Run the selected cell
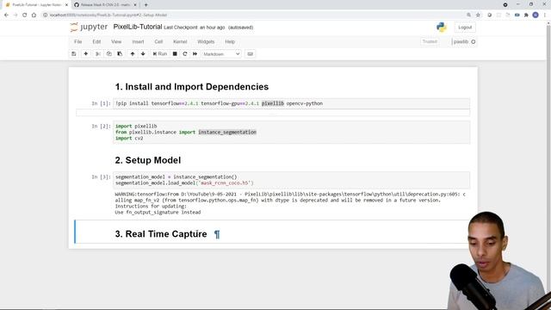551x310 pixels. point(160,53)
